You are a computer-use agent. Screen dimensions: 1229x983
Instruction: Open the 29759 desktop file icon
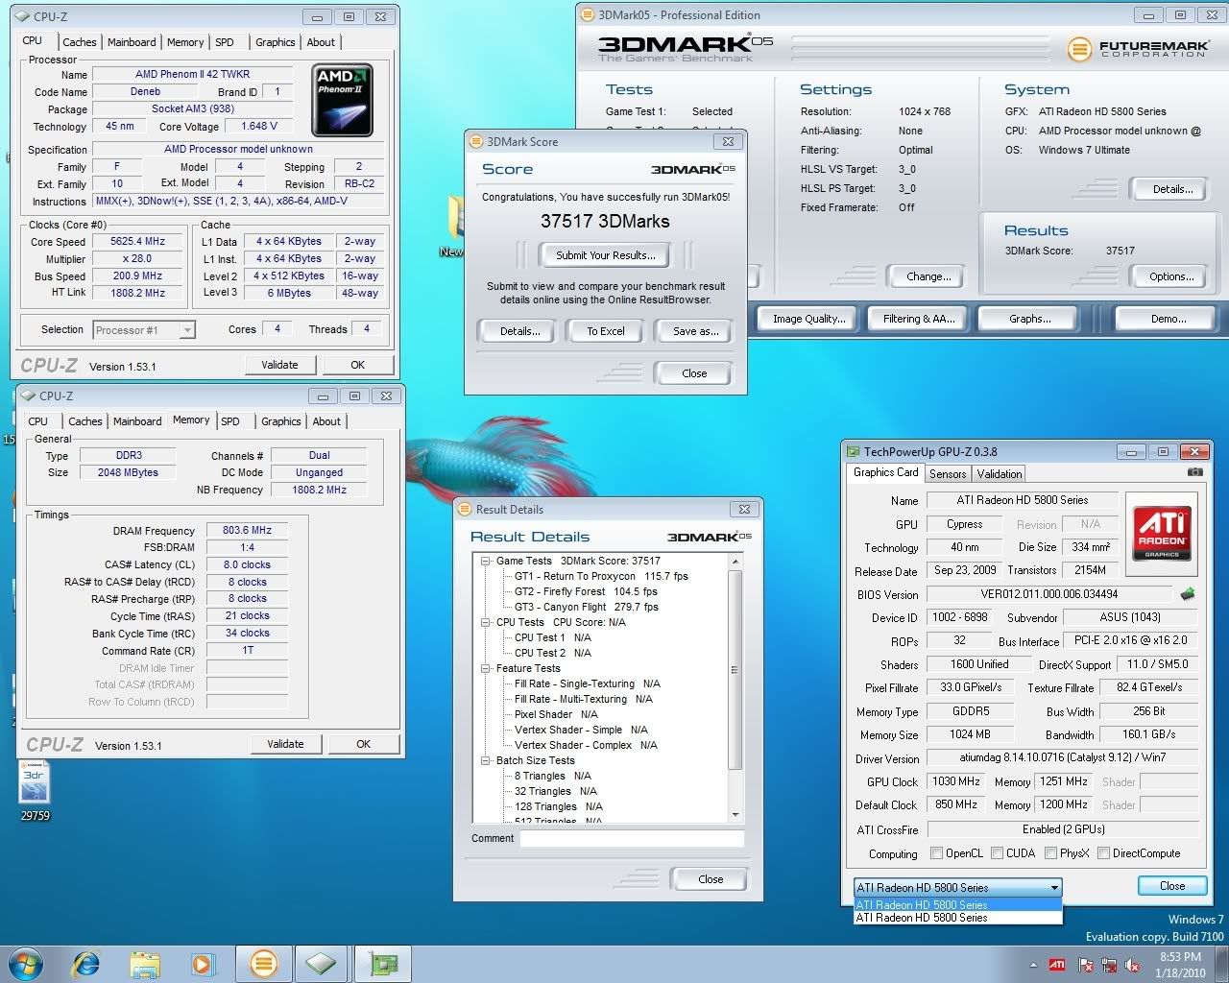point(35,791)
